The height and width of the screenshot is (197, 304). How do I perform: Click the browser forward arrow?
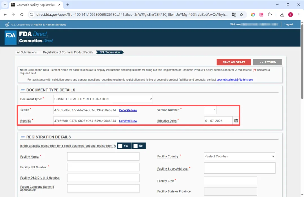pos(14,15)
